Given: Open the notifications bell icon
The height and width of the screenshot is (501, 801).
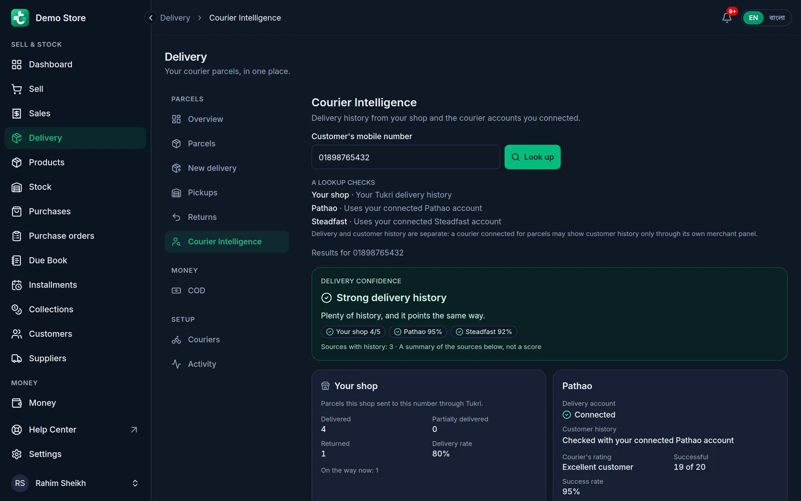Looking at the screenshot, I should coord(727,18).
